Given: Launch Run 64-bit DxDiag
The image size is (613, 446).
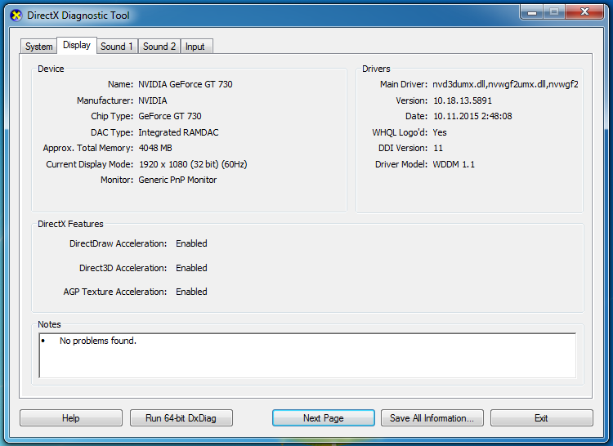Looking at the screenshot, I should click(x=181, y=418).
